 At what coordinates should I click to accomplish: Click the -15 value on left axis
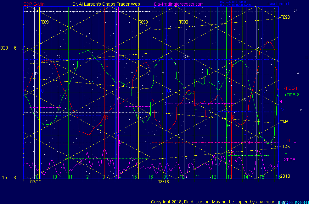3,178
